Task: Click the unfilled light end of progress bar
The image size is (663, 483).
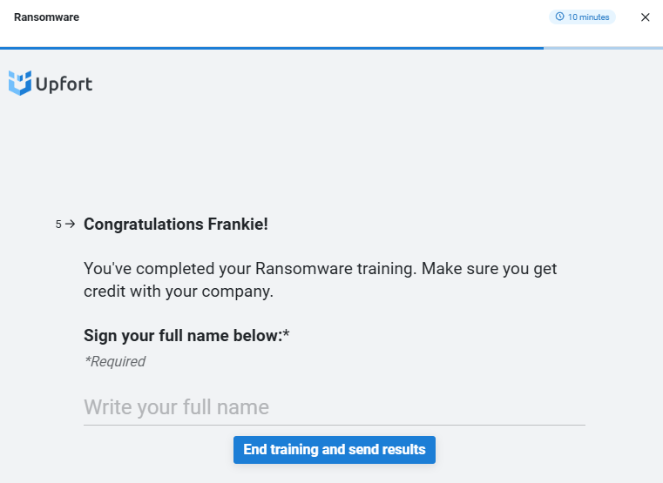Action: pos(604,48)
